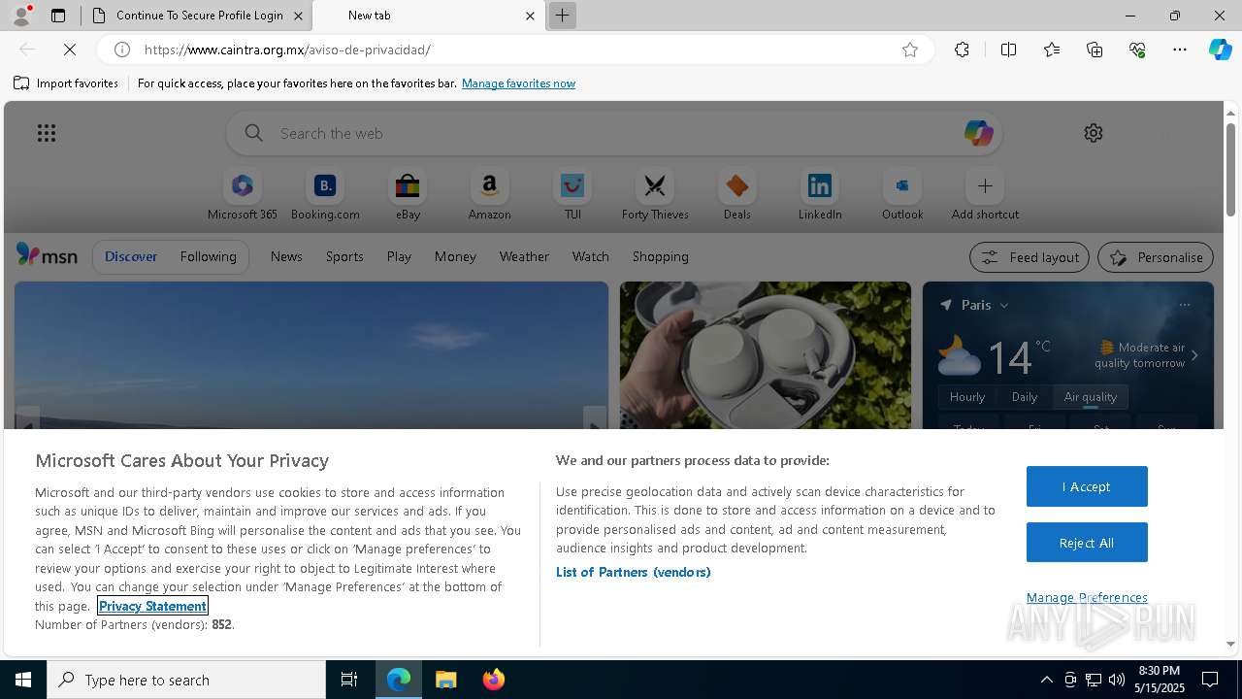The image size is (1242, 699).
Task: Open the Watch section
Action: 591,256
